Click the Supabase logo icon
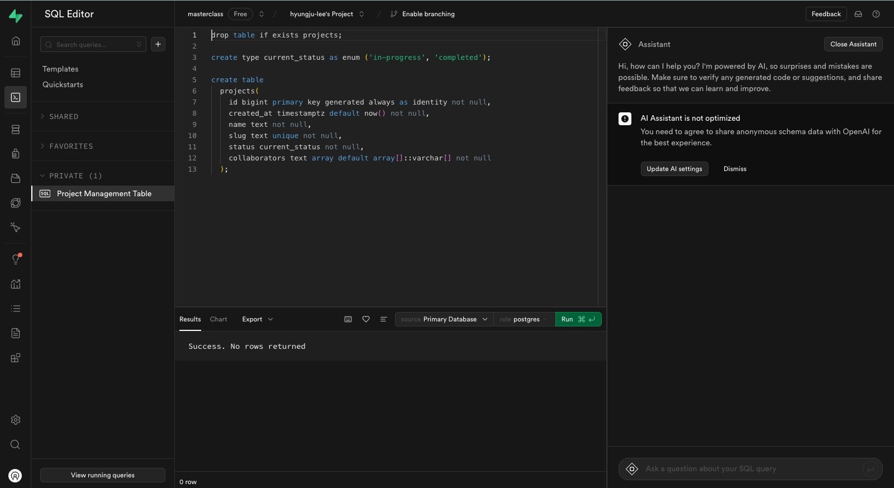 point(16,16)
